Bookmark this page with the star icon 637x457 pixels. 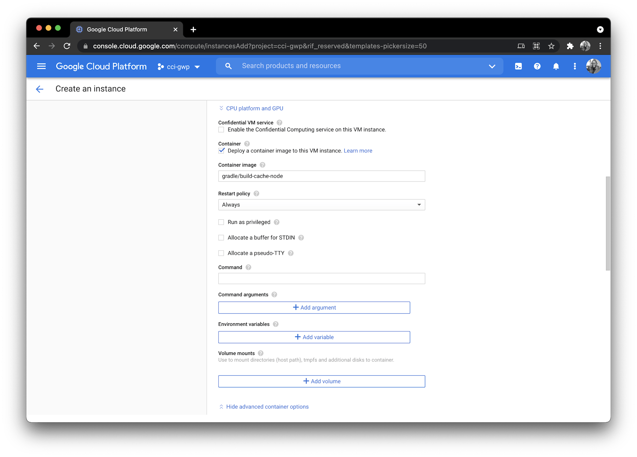pos(551,46)
